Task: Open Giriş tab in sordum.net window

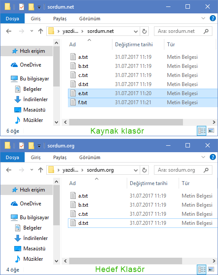Action: tap(35, 19)
